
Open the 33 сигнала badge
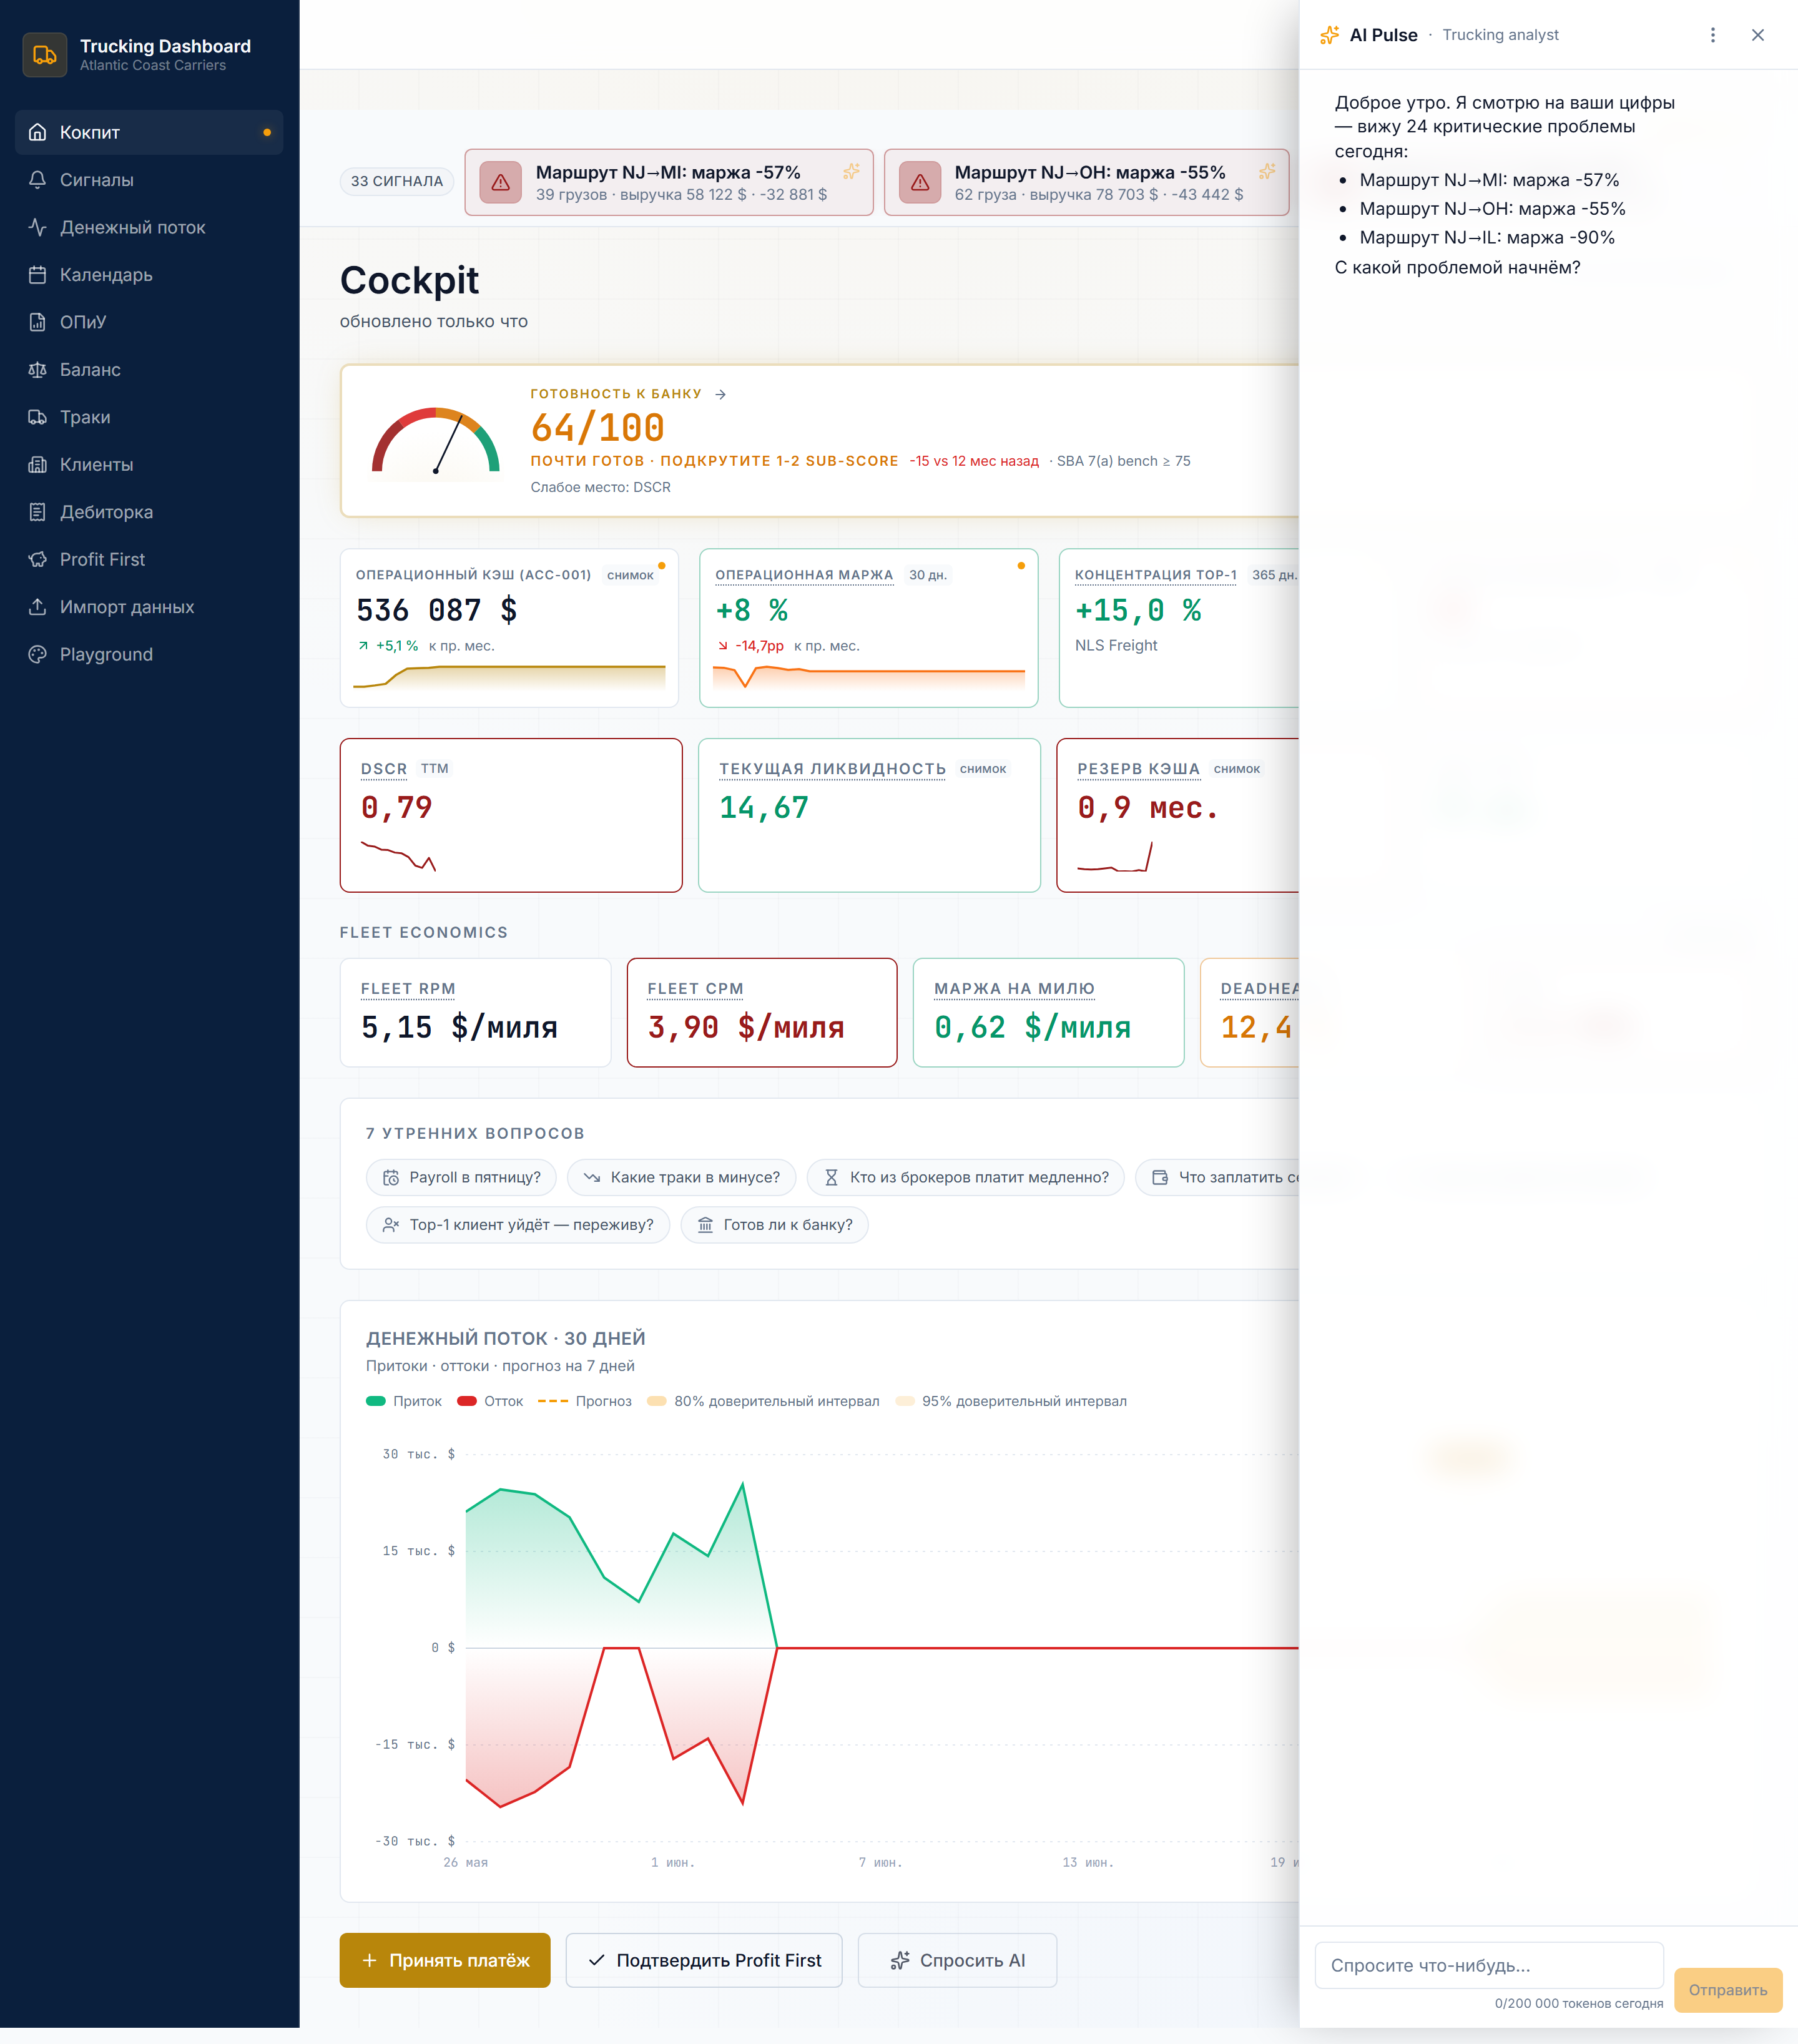397,181
